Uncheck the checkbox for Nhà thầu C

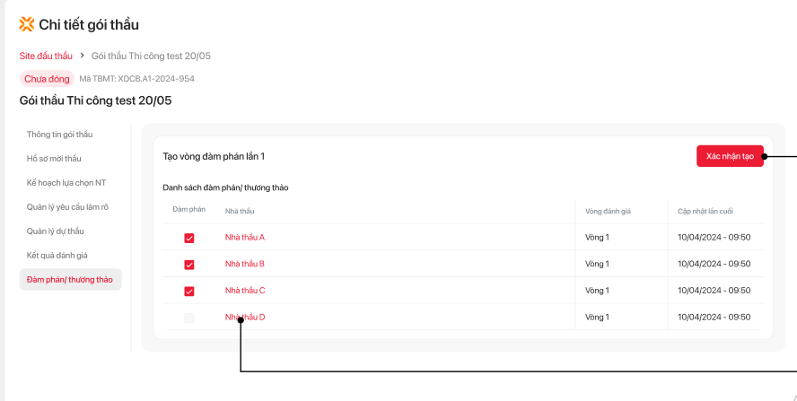click(189, 291)
